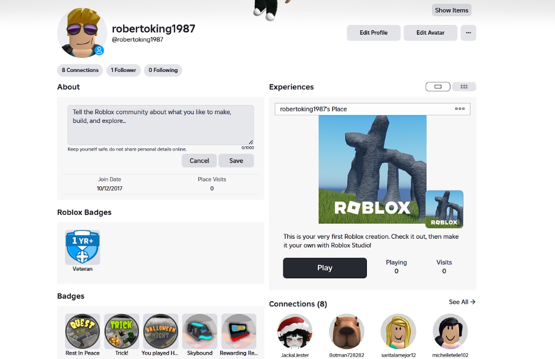Click the saritalamejor12 name label
This screenshot has width=555, height=359.
398,355
